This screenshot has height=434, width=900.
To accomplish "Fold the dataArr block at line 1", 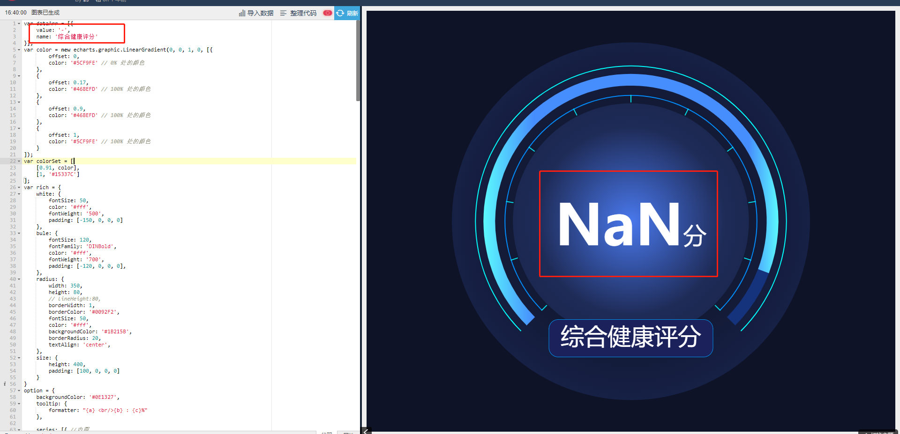I will click(19, 23).
